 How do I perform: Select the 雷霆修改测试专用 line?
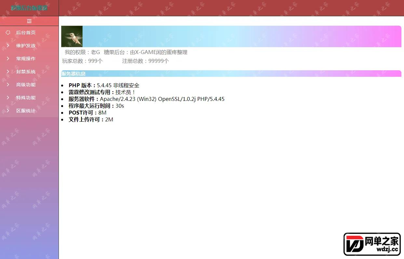click(x=102, y=92)
